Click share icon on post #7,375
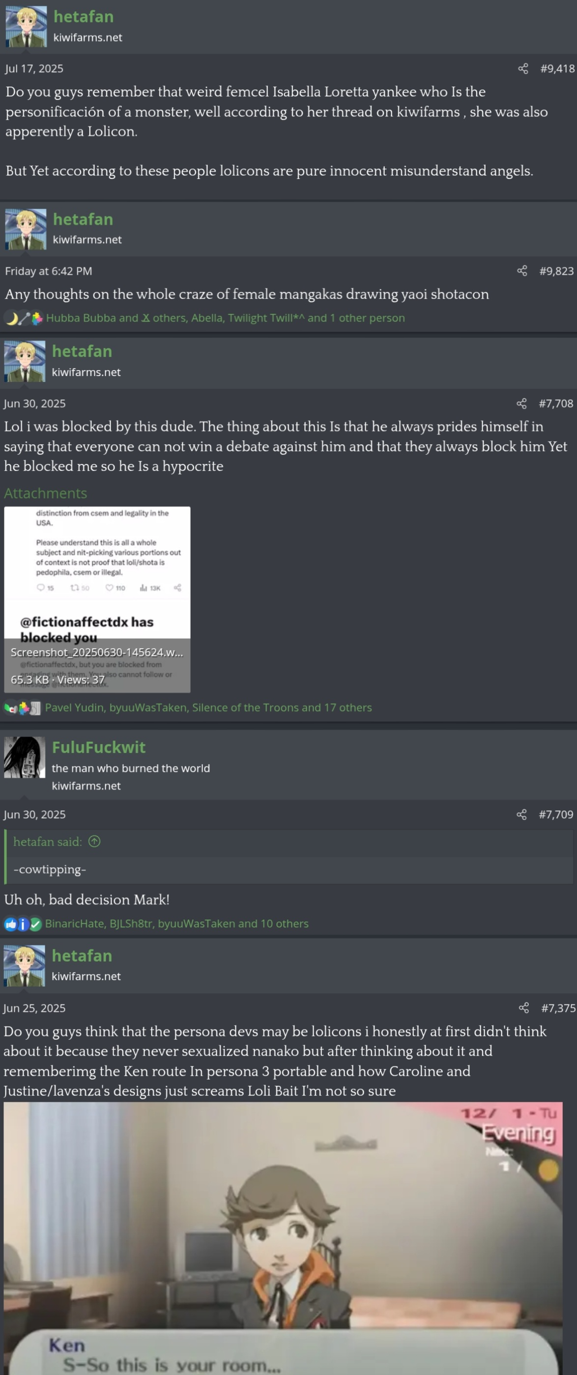The height and width of the screenshot is (1375, 577). pyautogui.click(x=523, y=1008)
